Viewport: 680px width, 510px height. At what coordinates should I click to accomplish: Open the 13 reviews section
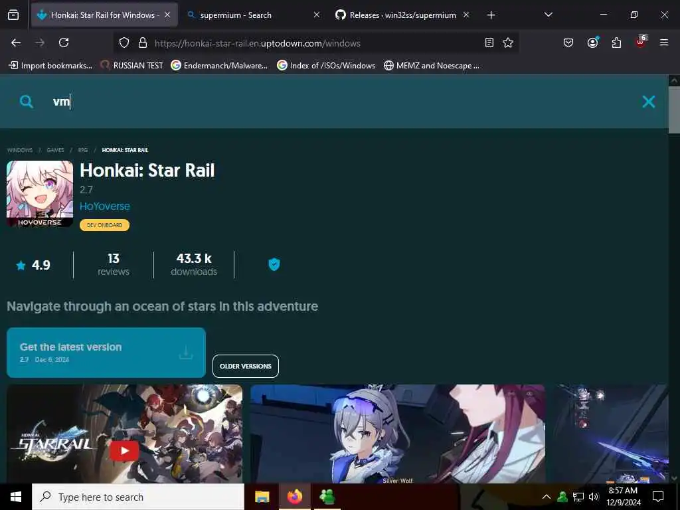point(113,264)
